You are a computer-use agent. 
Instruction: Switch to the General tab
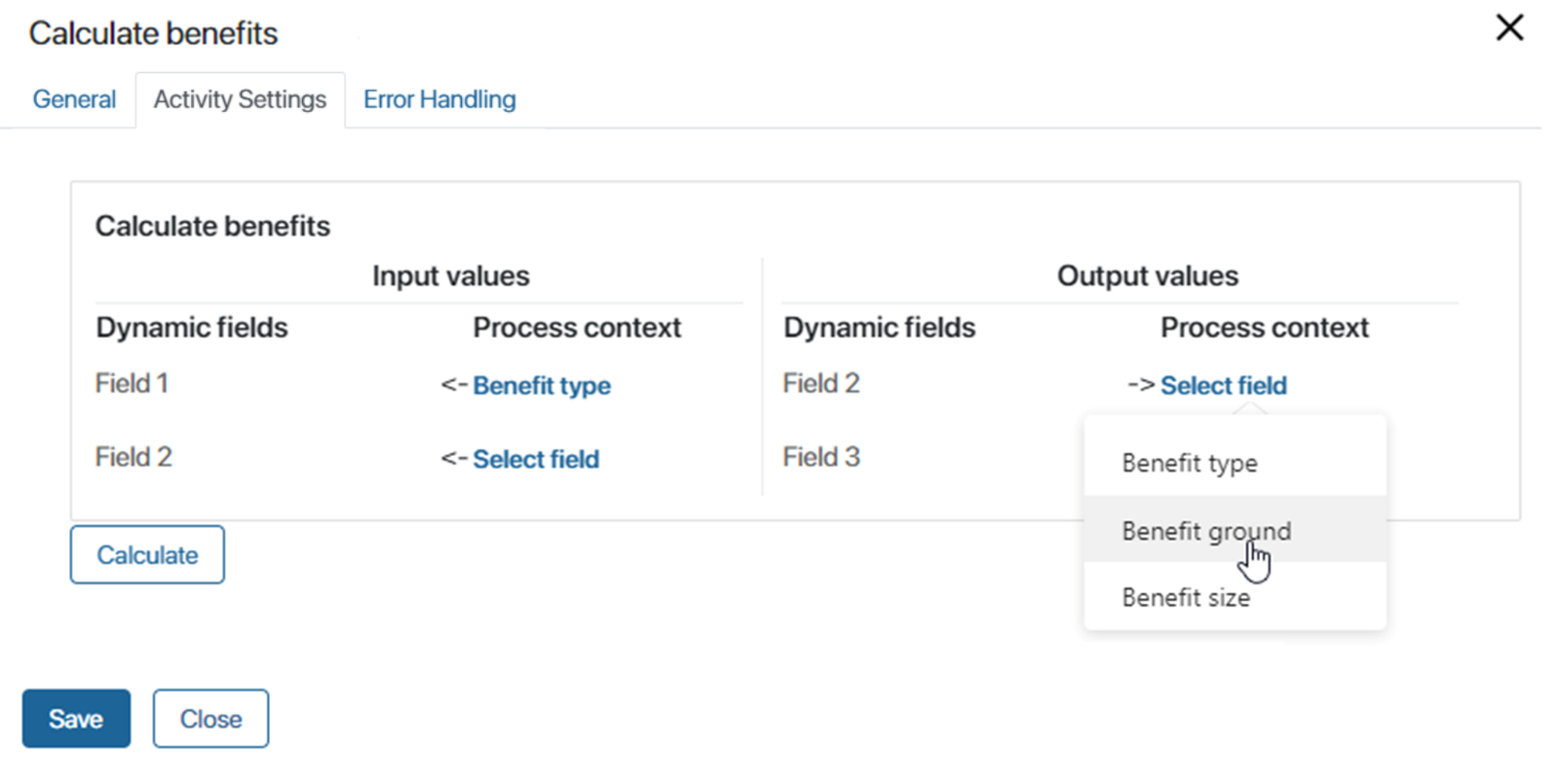74,99
